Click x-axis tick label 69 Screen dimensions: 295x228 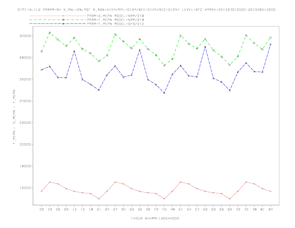click(230, 209)
